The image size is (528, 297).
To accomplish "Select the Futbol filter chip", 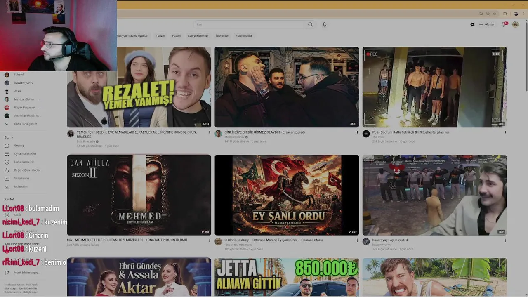I will 176,36.
